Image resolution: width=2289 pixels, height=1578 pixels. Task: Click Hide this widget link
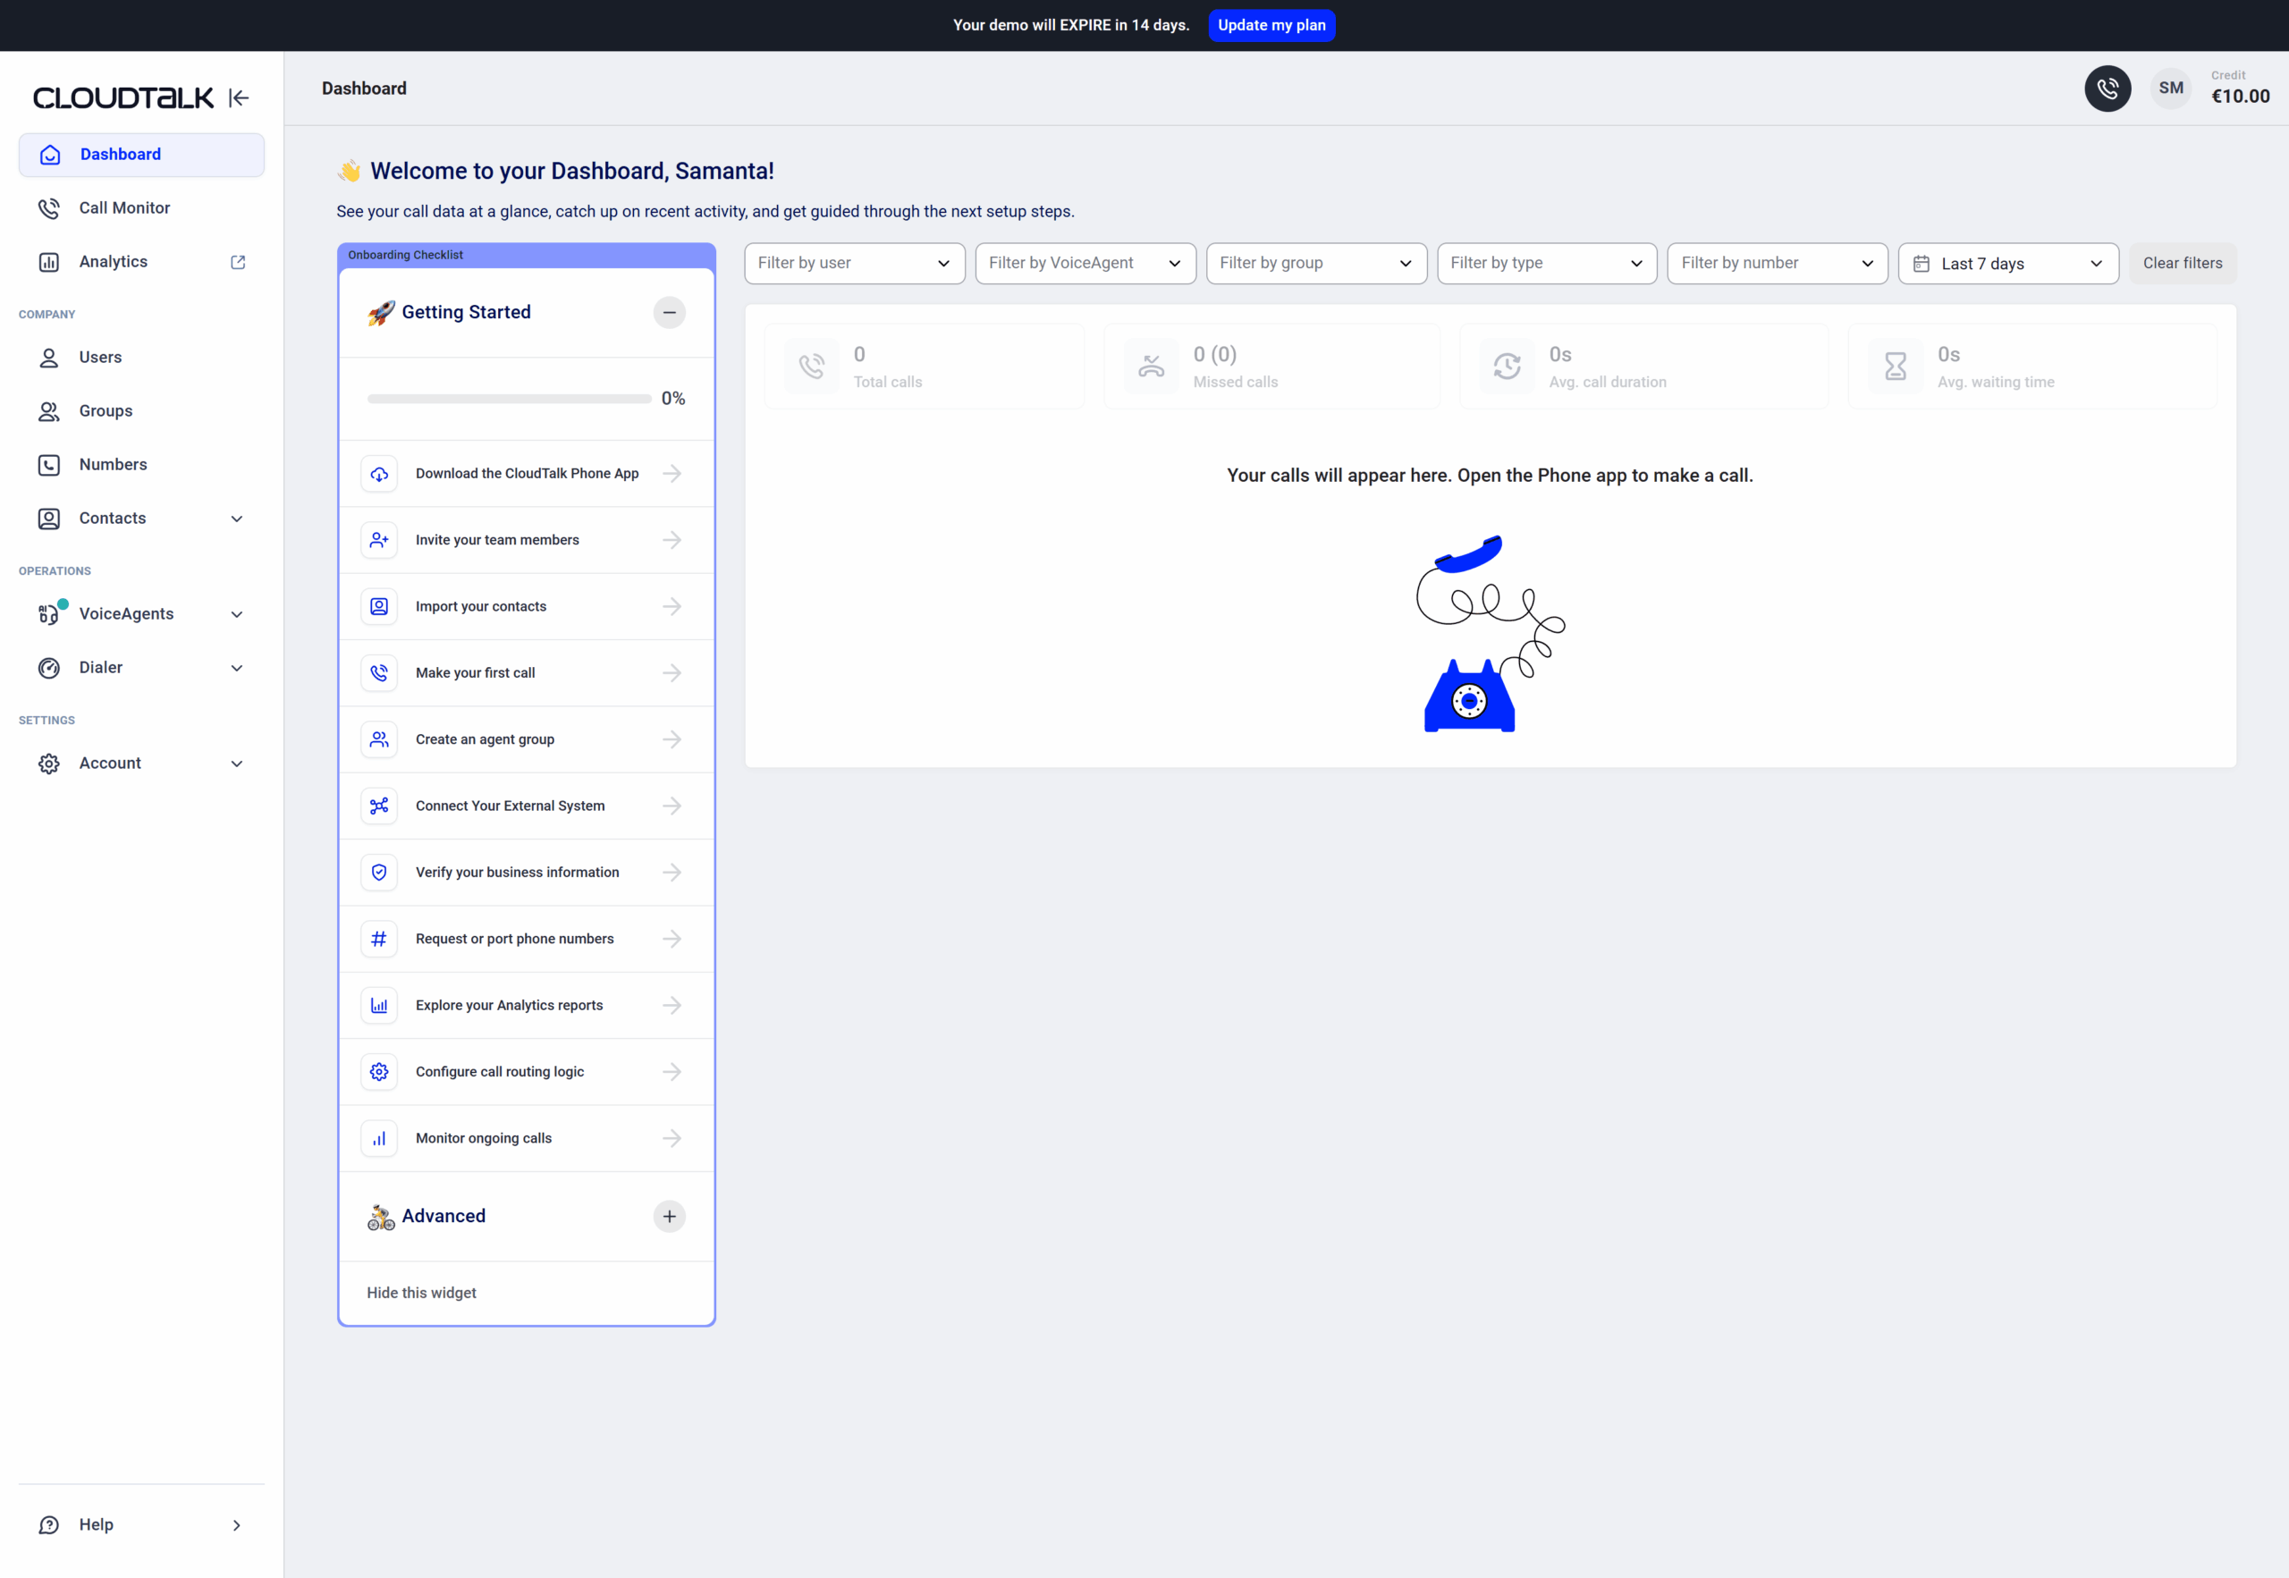[421, 1294]
